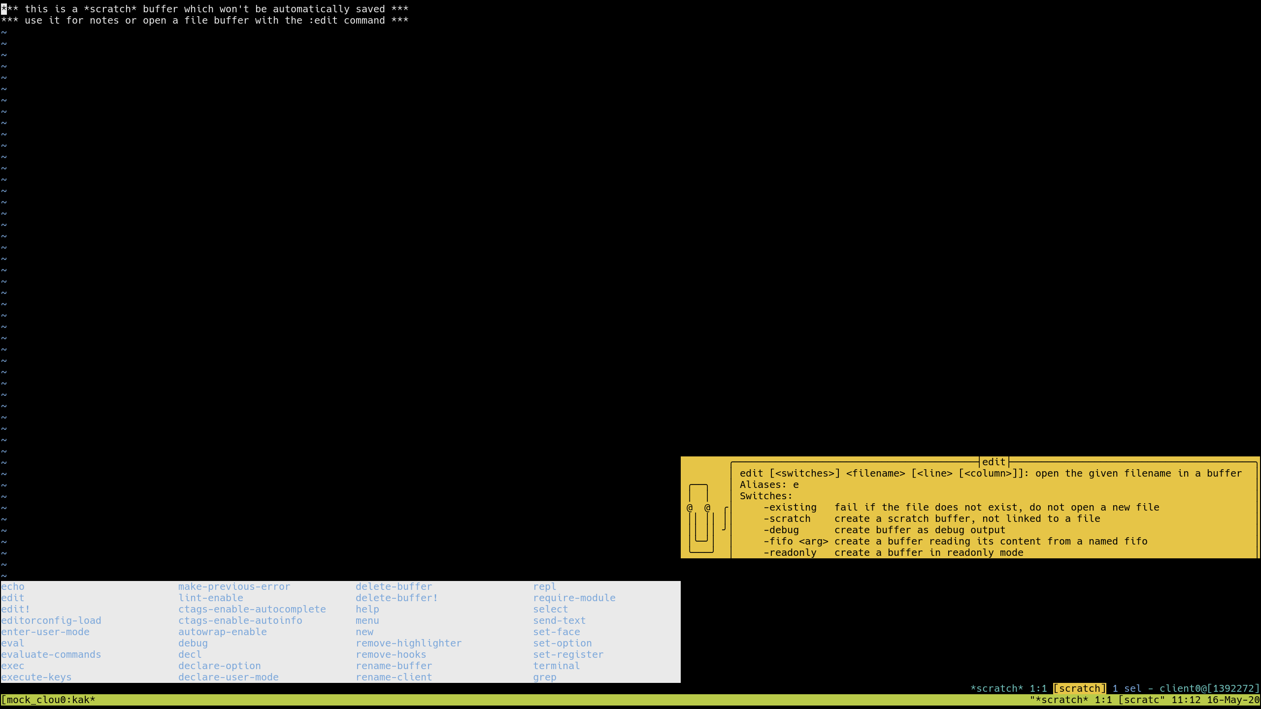Image resolution: width=1261 pixels, height=709 pixels.
Task: Choose 'evaluate-commands' from list
Action: pyautogui.click(x=51, y=654)
